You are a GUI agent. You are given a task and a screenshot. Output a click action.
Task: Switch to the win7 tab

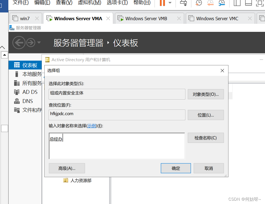click(x=25, y=19)
